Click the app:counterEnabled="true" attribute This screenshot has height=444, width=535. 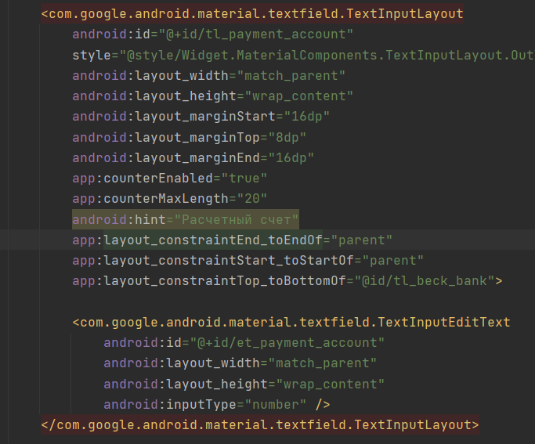[x=169, y=179]
